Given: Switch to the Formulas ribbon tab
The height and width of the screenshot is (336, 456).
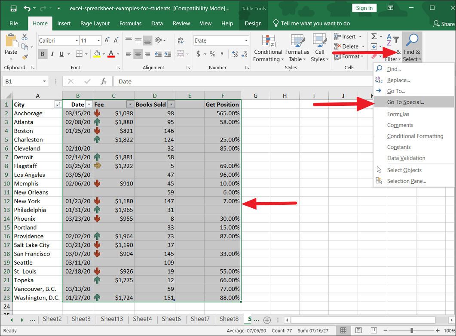Looking at the screenshot, I should [130, 23].
